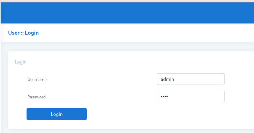Click the 'admin' text in Username
Viewport: 254px width, 133px height.
[167, 79]
